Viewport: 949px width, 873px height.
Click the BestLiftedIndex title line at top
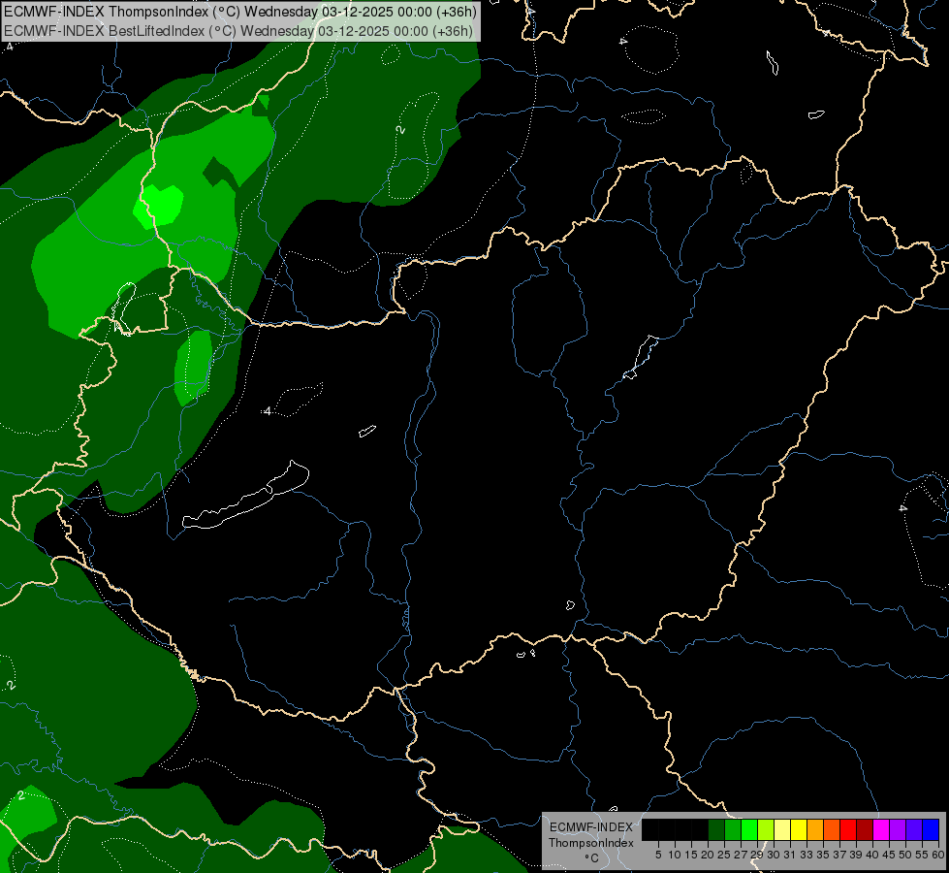(x=238, y=30)
